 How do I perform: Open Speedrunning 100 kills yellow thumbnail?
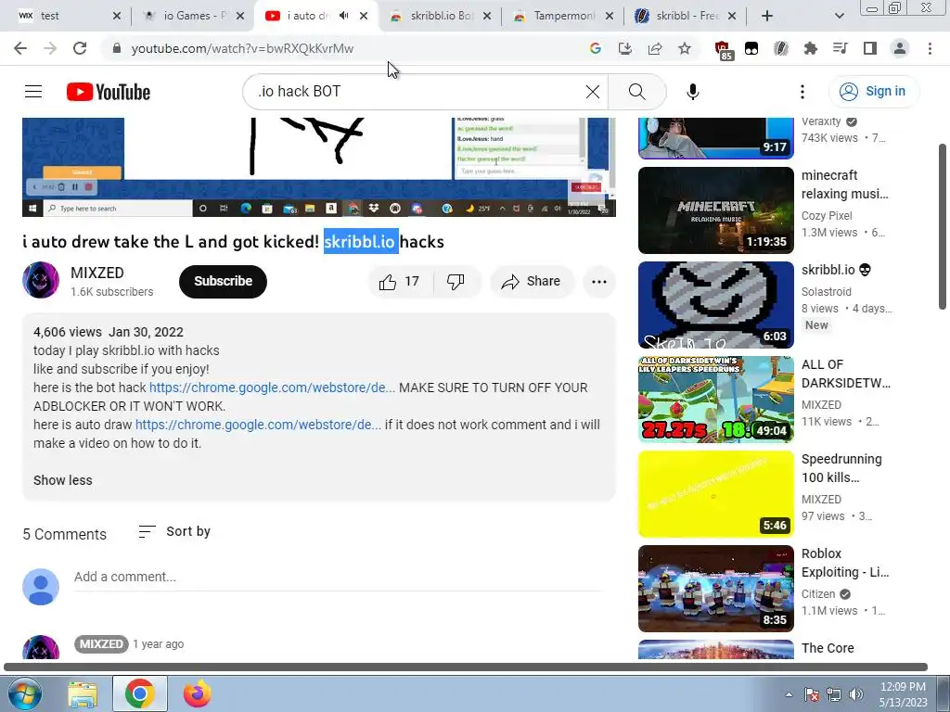click(x=715, y=494)
